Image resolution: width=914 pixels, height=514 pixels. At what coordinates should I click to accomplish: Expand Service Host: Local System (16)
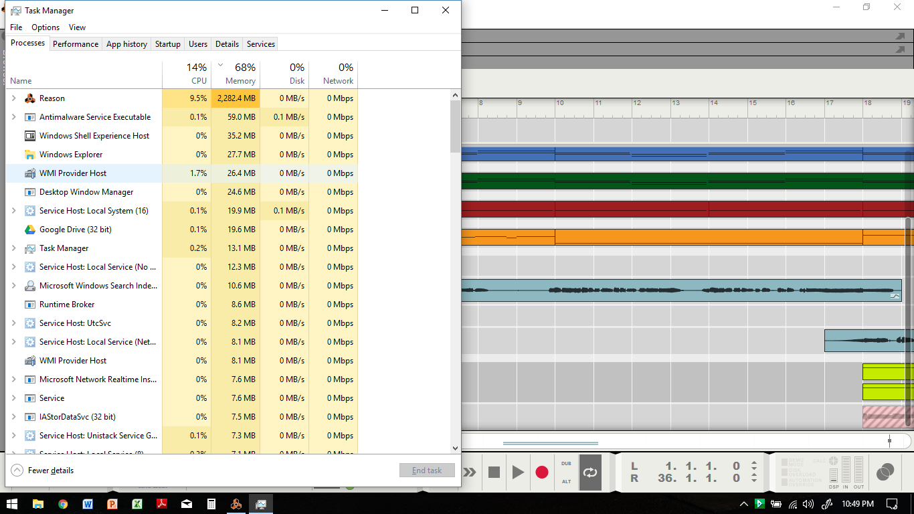[13, 211]
